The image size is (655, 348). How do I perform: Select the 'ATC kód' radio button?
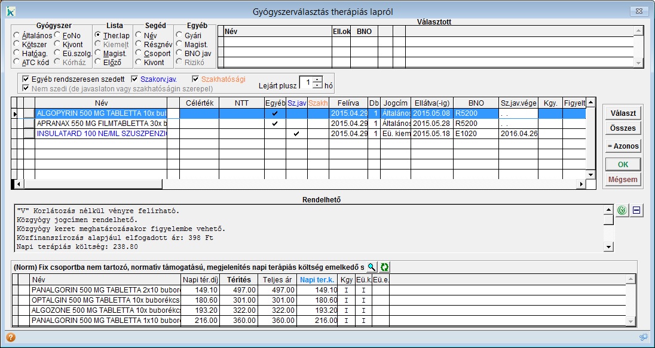tap(17, 62)
